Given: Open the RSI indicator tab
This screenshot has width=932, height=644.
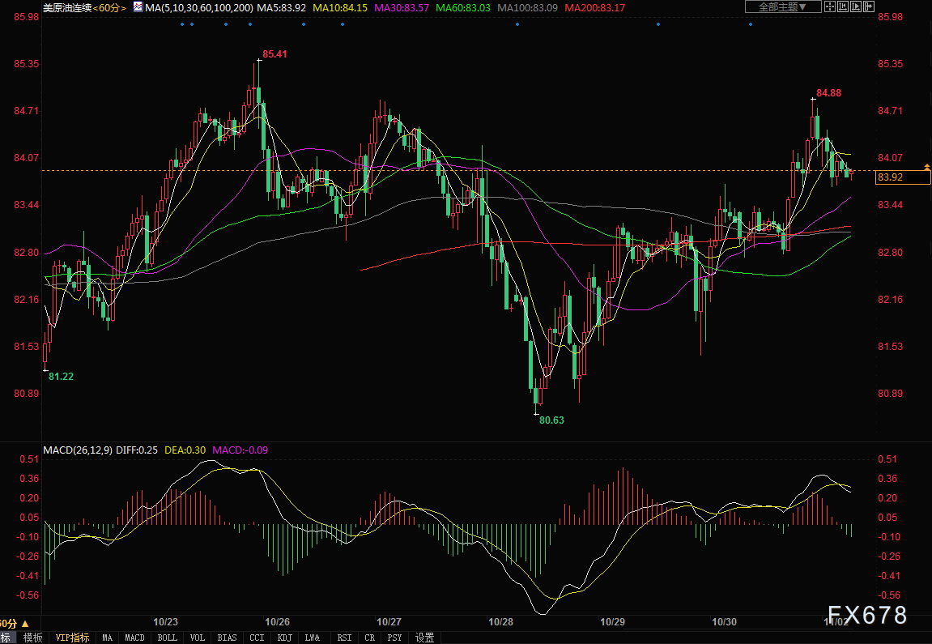Looking at the screenshot, I should point(344,638).
